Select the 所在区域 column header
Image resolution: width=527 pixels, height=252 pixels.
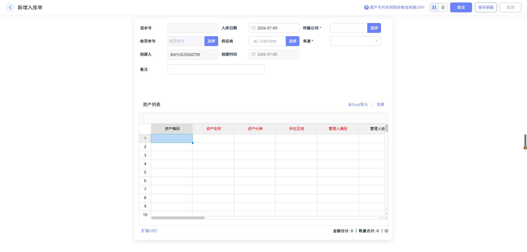coord(296,129)
